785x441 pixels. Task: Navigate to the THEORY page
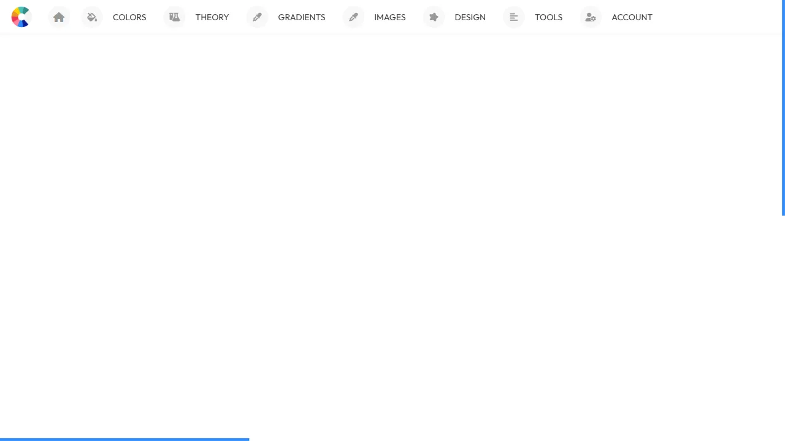pyautogui.click(x=212, y=17)
